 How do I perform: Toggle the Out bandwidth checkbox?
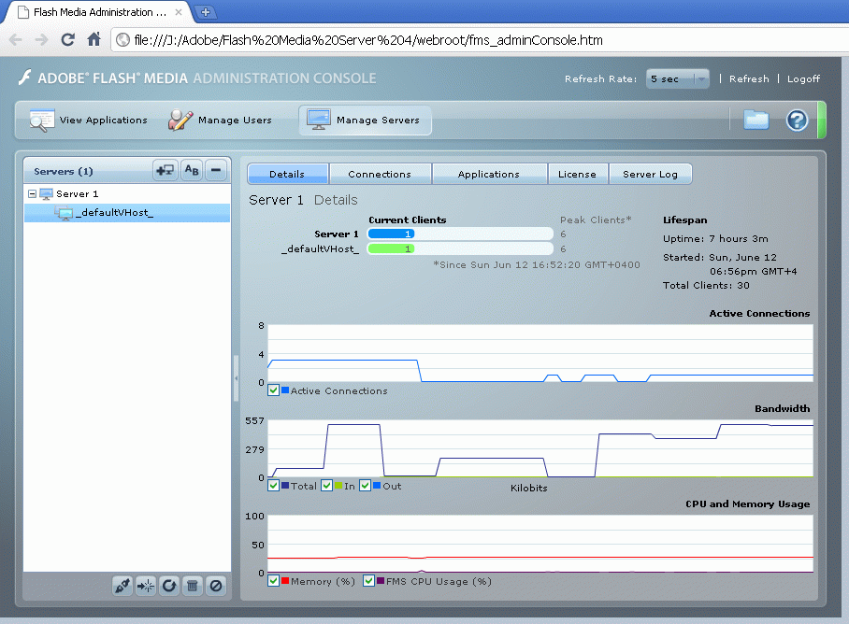pyautogui.click(x=365, y=485)
